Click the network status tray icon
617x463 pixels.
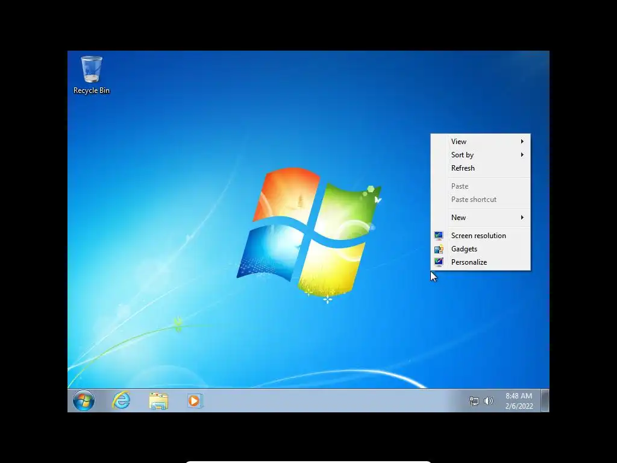pyautogui.click(x=474, y=401)
